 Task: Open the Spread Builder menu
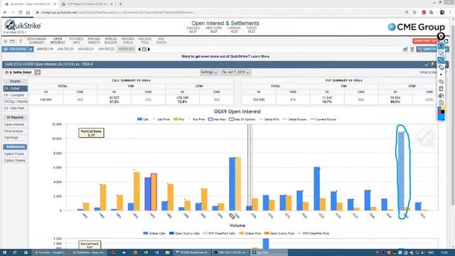(x=111, y=41)
